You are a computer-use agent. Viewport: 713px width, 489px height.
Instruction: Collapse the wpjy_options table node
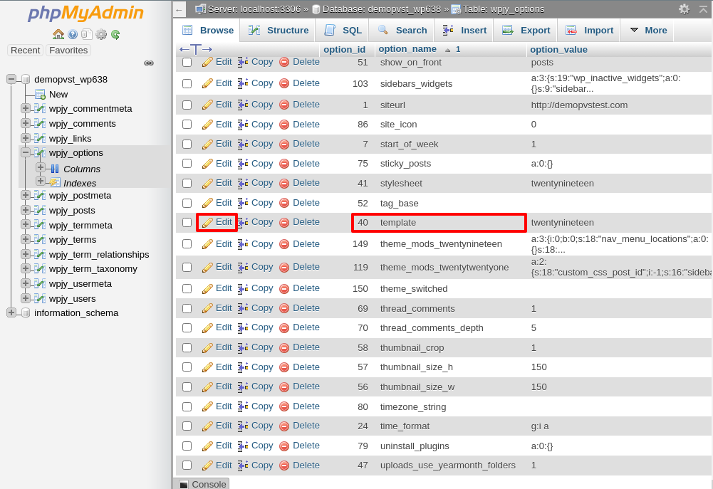(x=26, y=152)
